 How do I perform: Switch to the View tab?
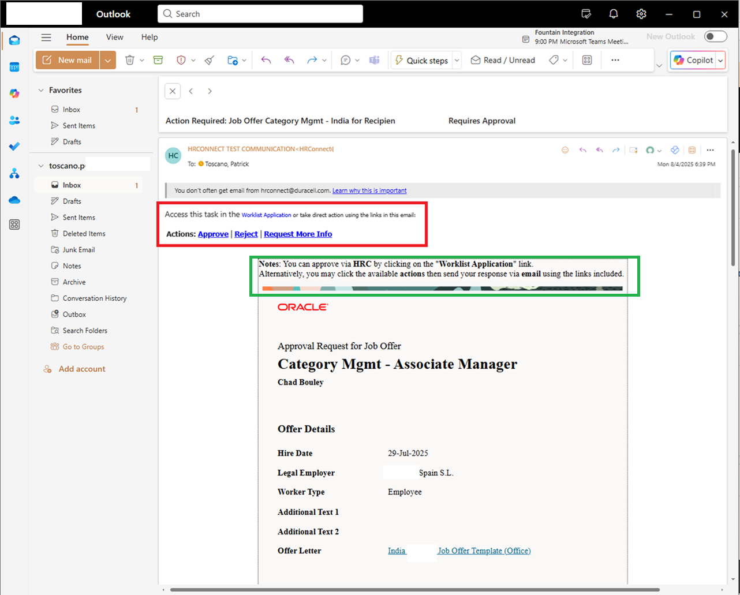[114, 37]
